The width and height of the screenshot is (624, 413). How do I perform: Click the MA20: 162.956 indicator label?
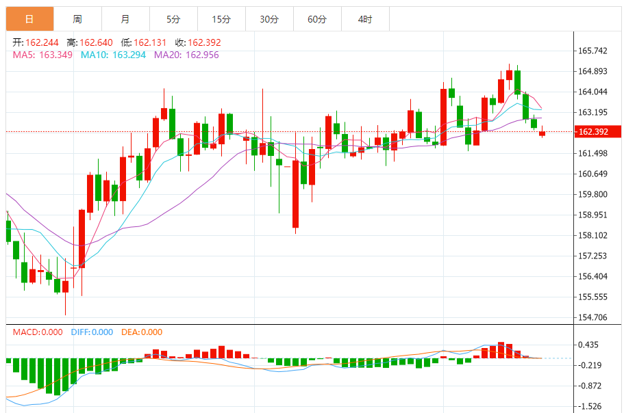click(x=186, y=55)
